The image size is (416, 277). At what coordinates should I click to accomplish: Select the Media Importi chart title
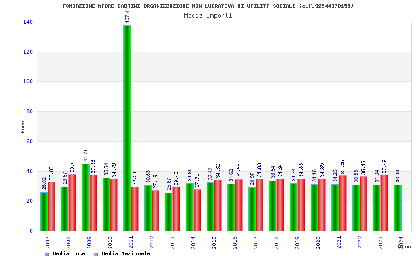click(x=208, y=15)
